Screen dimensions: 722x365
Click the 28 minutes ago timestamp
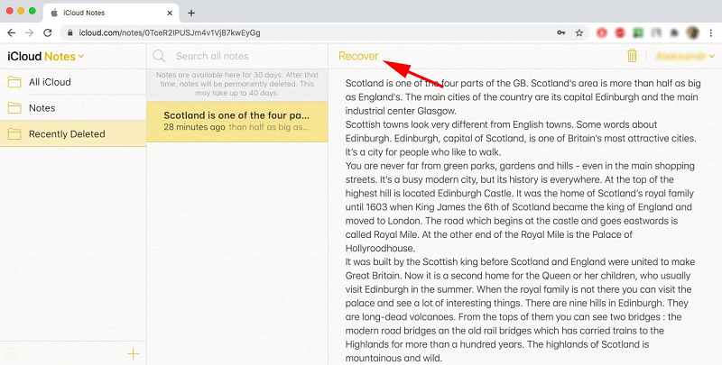[x=194, y=127]
